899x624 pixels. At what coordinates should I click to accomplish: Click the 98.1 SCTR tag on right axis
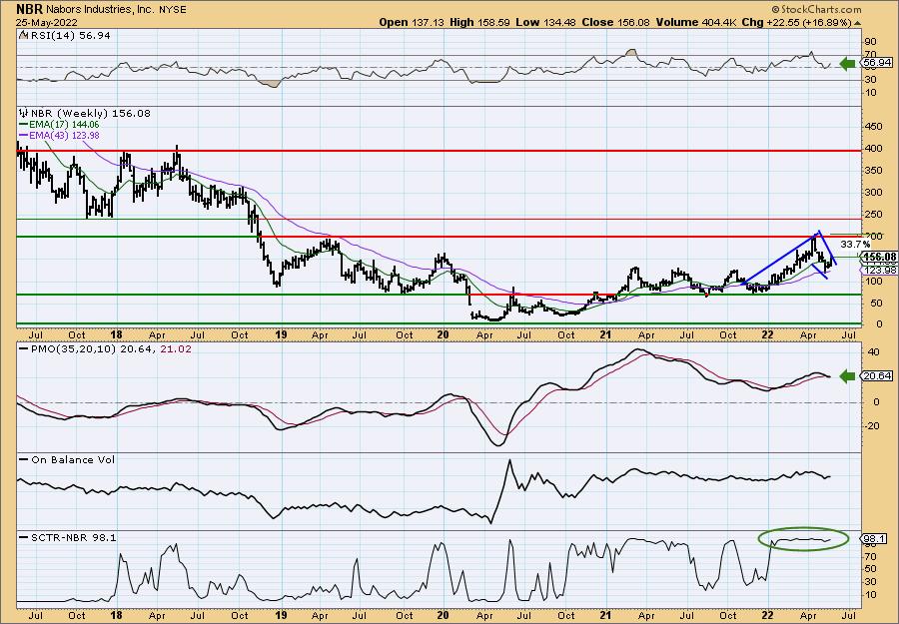pyautogui.click(x=874, y=538)
